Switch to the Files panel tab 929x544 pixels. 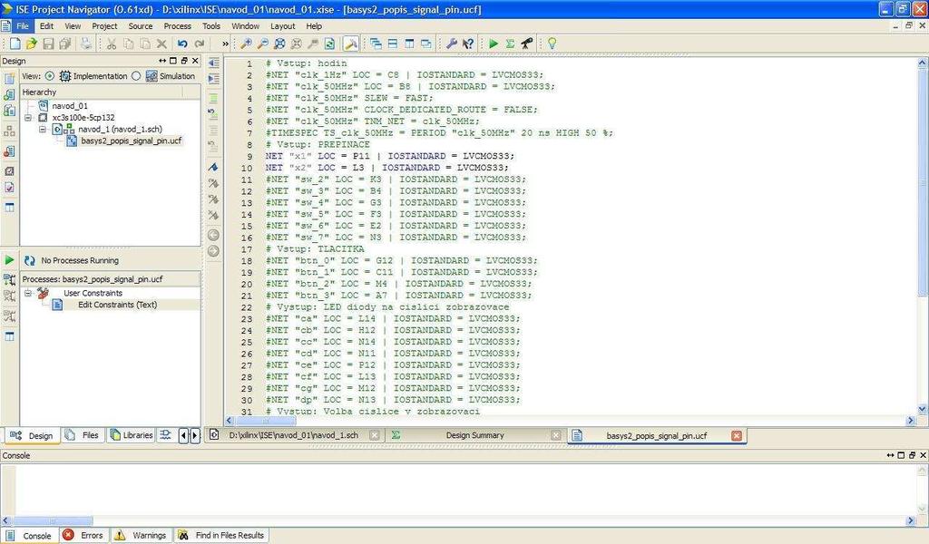point(83,436)
